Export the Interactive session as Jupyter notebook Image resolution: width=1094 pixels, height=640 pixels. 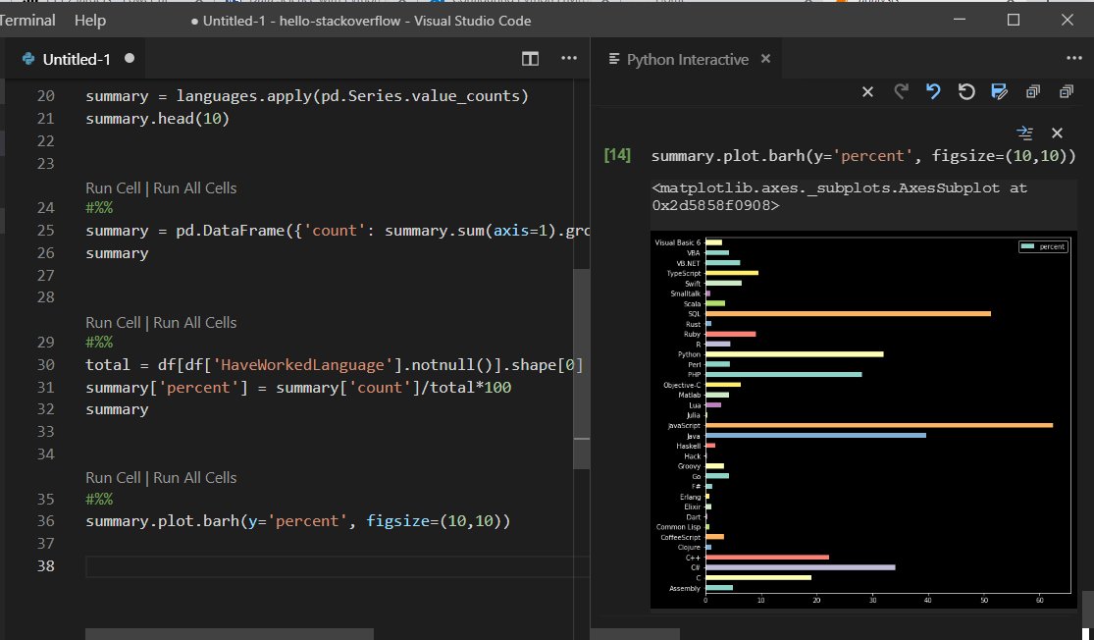[1000, 91]
